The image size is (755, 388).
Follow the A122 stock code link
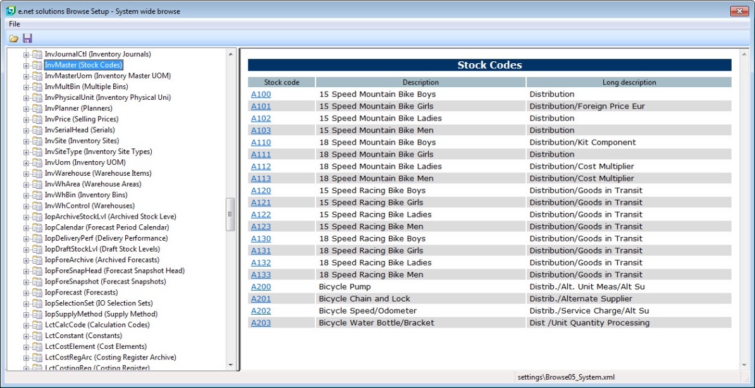[261, 215]
